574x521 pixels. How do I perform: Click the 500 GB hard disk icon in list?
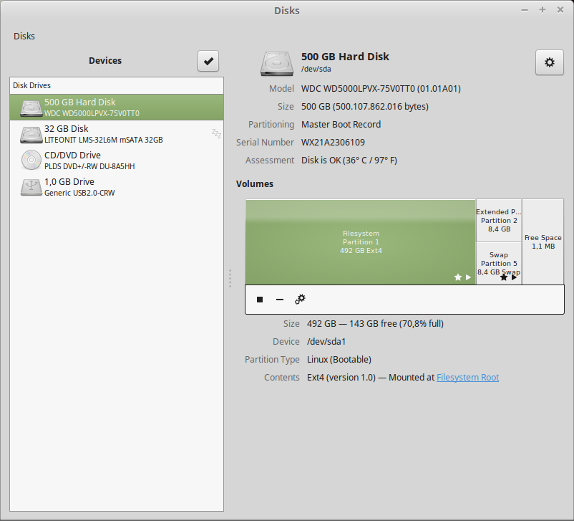click(x=31, y=108)
